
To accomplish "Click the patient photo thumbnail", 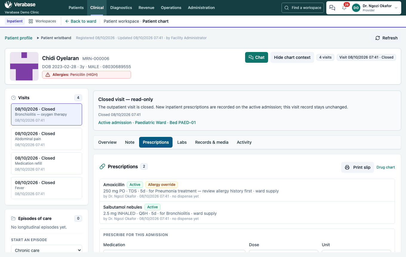I will 24,66.
